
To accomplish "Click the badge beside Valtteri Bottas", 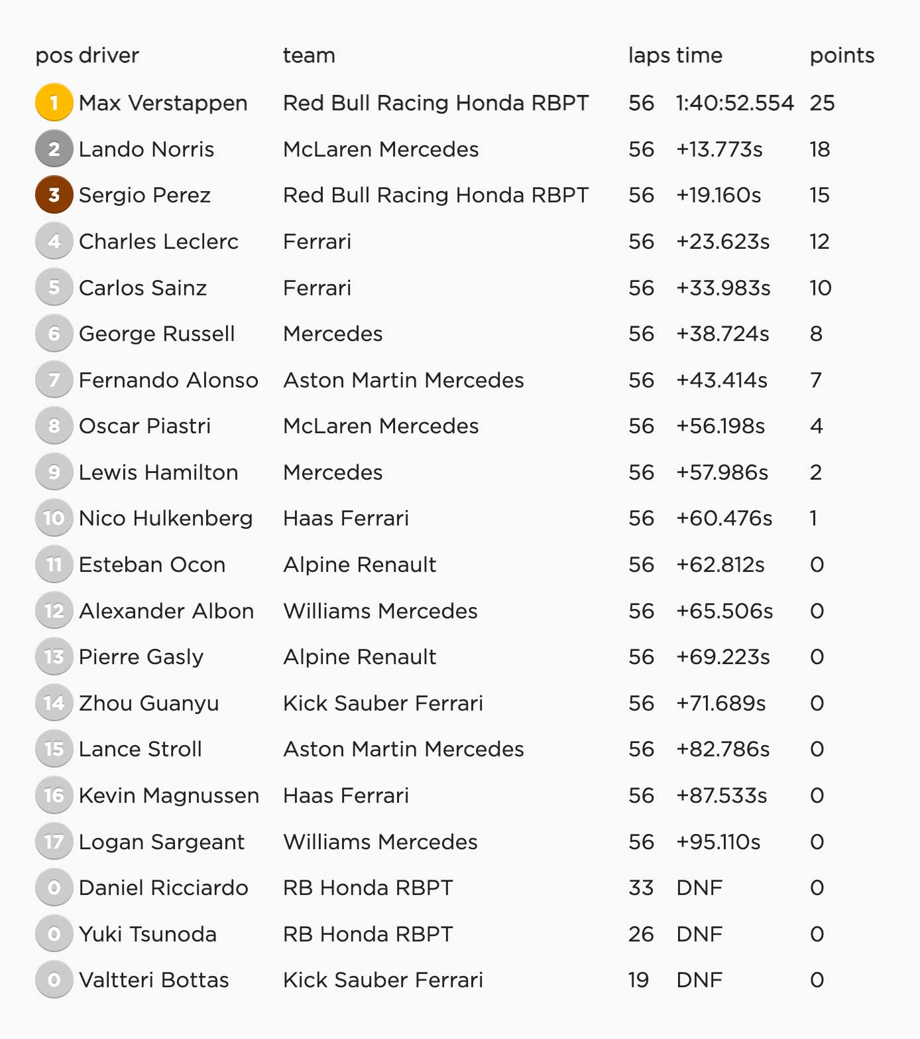I will (x=54, y=980).
